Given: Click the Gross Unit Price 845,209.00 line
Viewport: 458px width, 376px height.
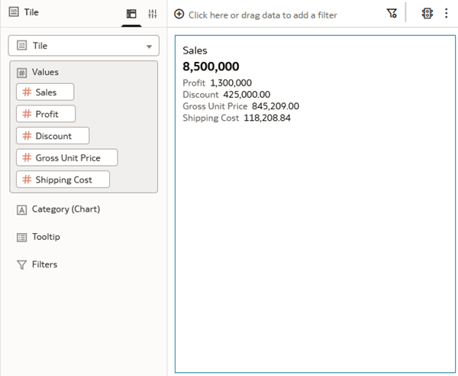Looking at the screenshot, I should click(240, 106).
